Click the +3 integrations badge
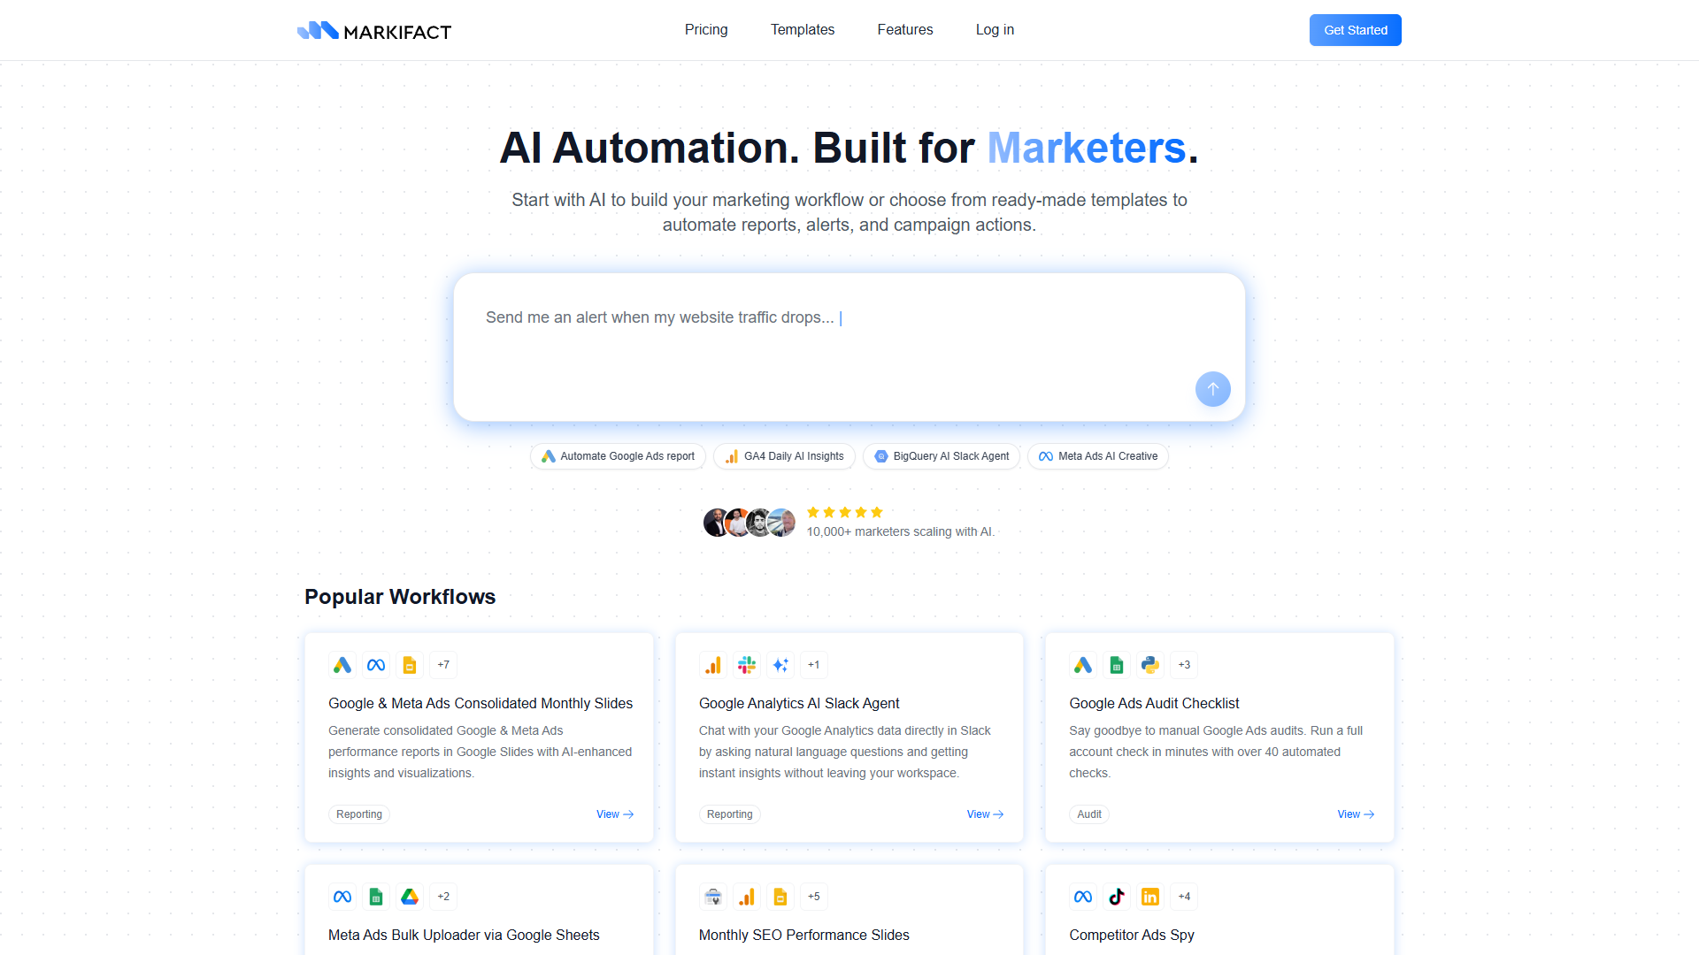 pyautogui.click(x=1184, y=665)
